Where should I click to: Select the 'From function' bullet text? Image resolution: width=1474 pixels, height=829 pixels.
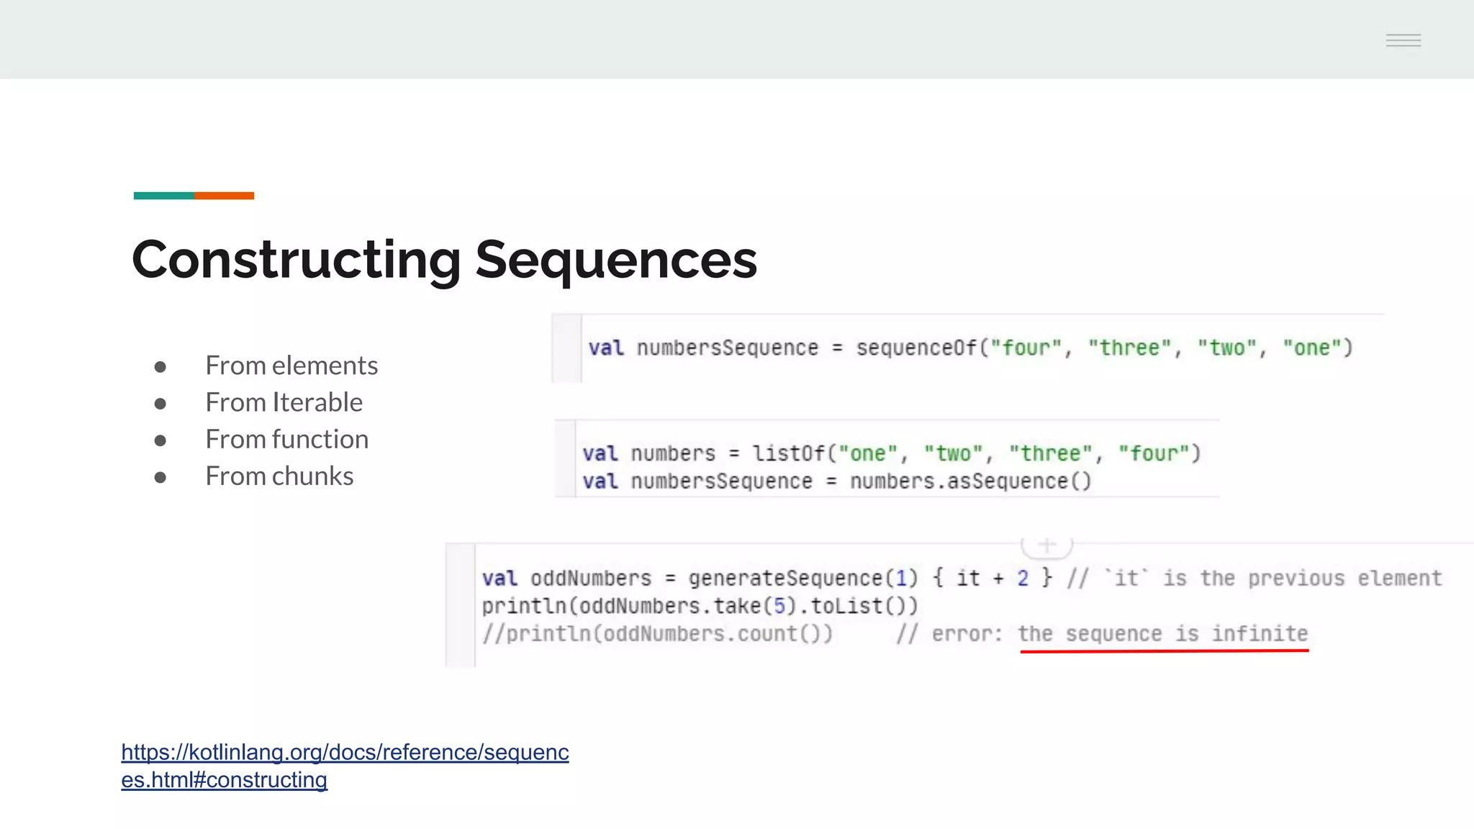[286, 439]
